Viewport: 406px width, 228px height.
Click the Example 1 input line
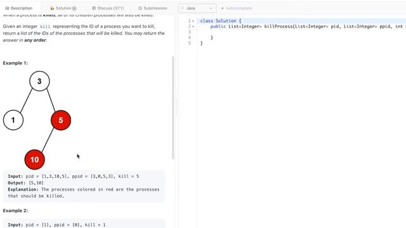(x=74, y=176)
